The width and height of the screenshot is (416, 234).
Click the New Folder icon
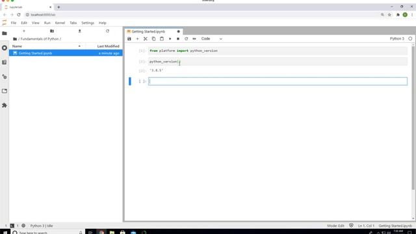coord(52,31)
